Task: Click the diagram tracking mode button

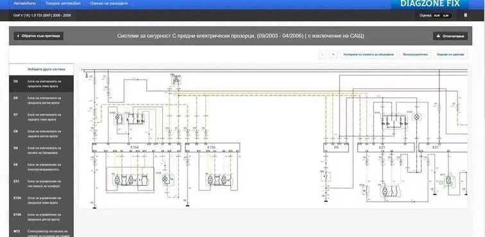Action: (x=369, y=54)
